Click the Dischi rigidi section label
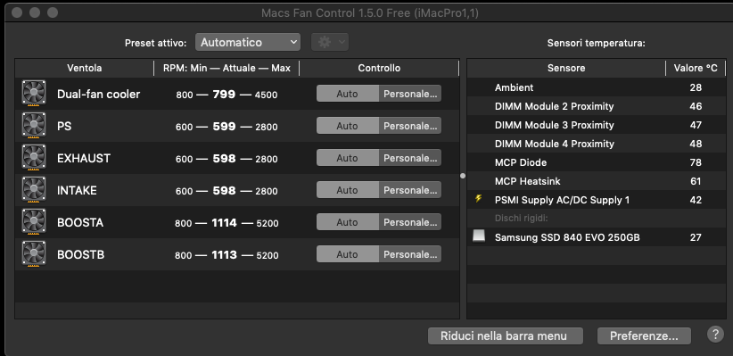Image resolution: width=733 pixels, height=356 pixels. point(522,219)
